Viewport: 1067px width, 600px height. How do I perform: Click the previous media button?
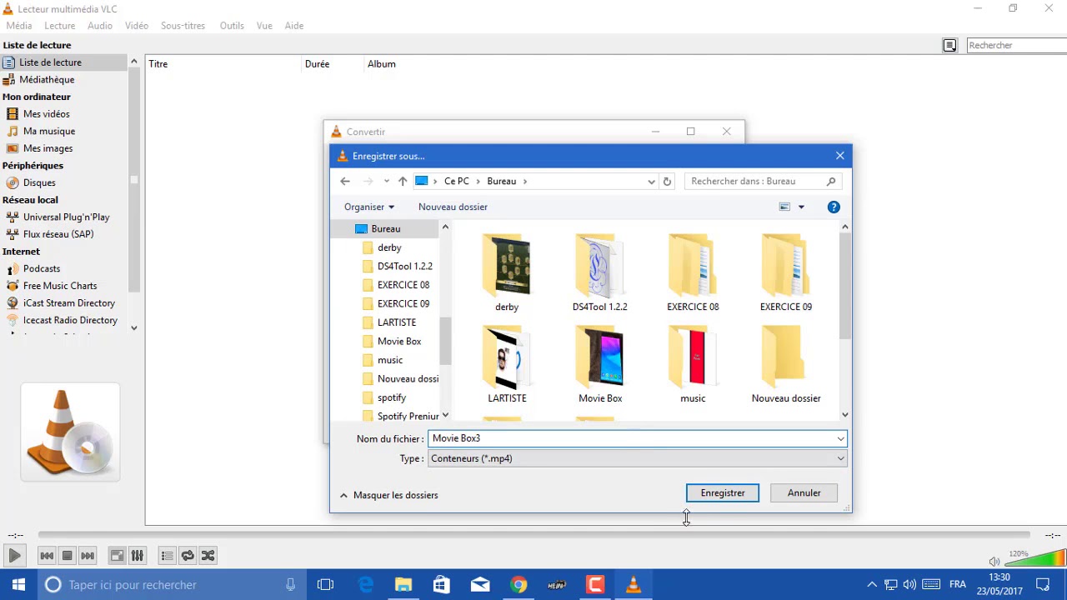point(47,556)
